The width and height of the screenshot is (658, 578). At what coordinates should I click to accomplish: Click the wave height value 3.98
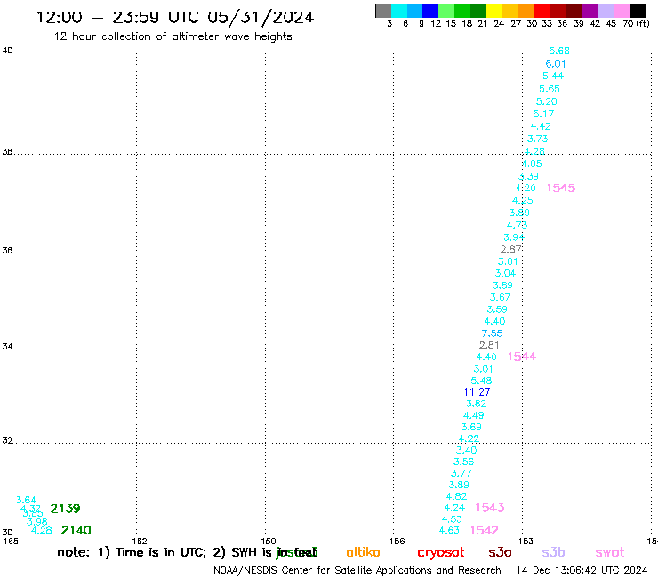(x=37, y=522)
